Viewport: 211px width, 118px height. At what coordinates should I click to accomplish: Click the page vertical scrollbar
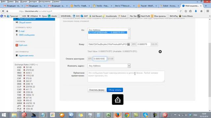click(210, 69)
